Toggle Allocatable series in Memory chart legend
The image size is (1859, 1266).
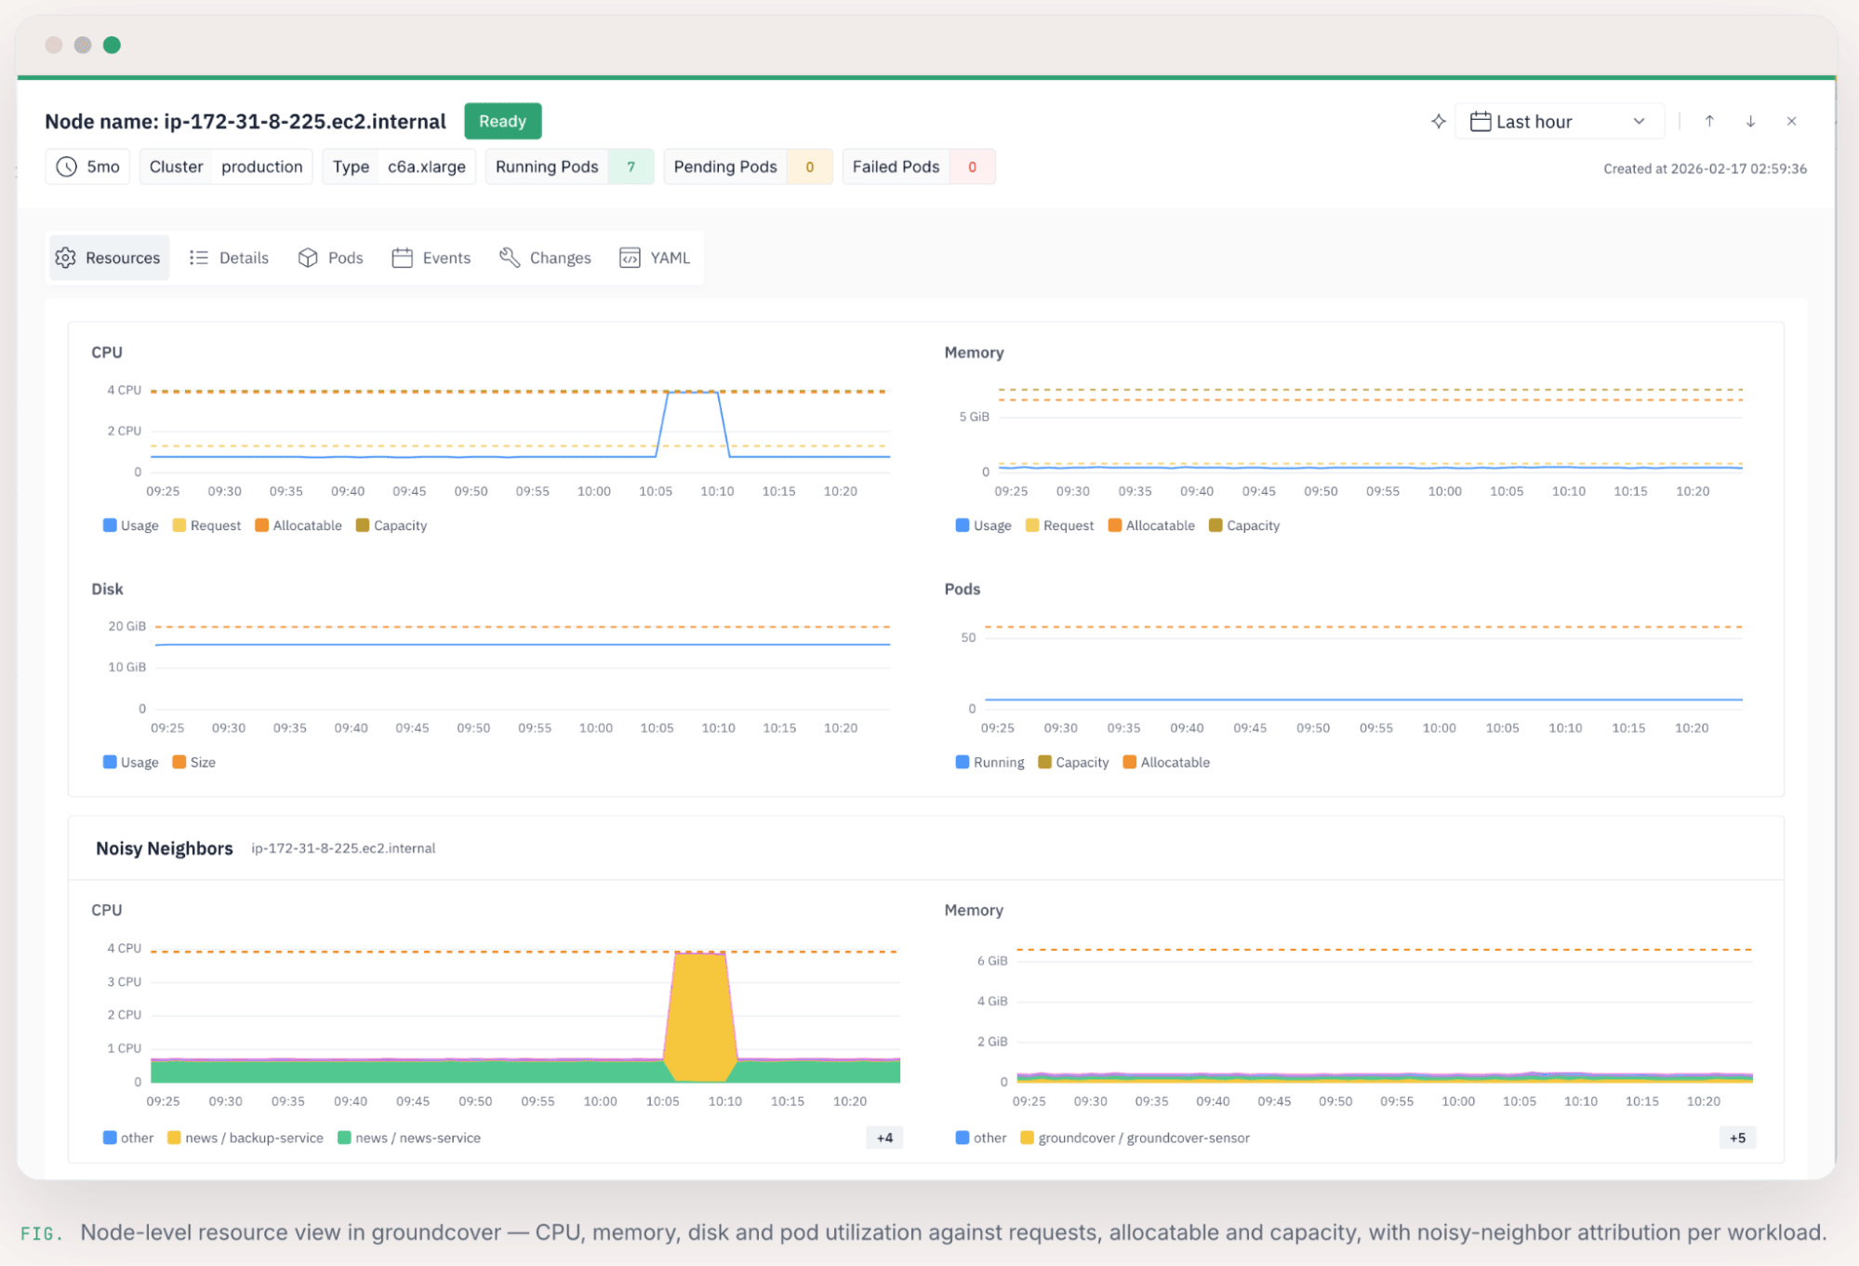[x=1151, y=526]
